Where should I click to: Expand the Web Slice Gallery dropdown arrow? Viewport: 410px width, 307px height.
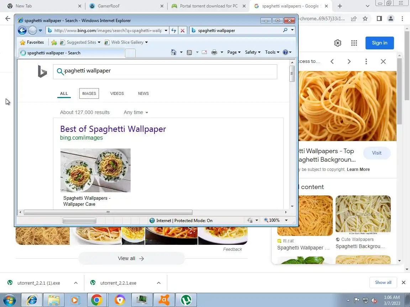point(146,42)
